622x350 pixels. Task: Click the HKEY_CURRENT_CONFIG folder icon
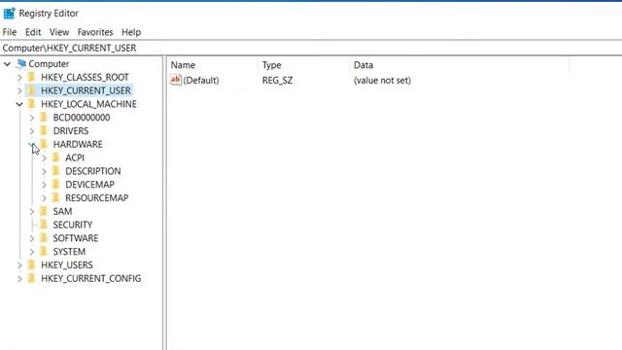tap(31, 278)
